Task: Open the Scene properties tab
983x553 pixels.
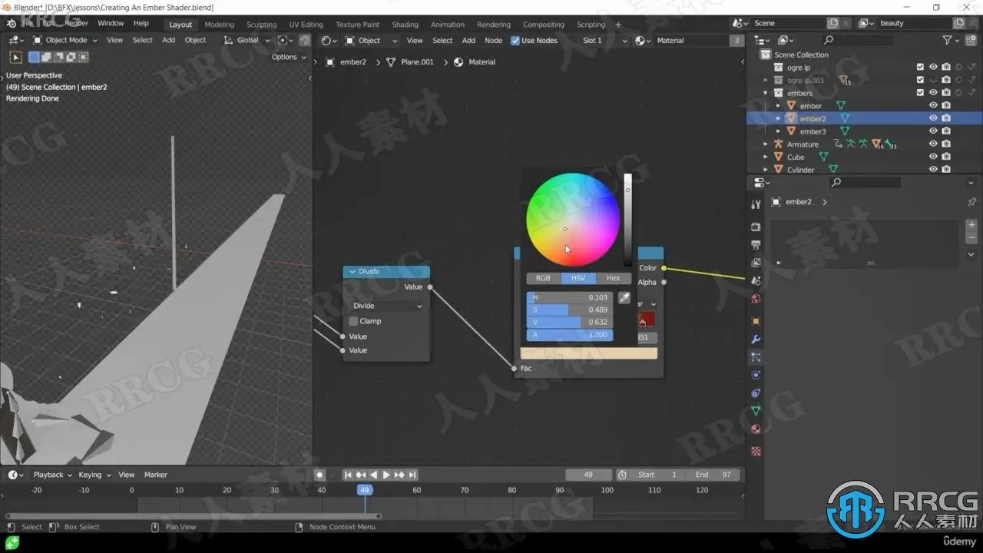Action: pos(756,281)
